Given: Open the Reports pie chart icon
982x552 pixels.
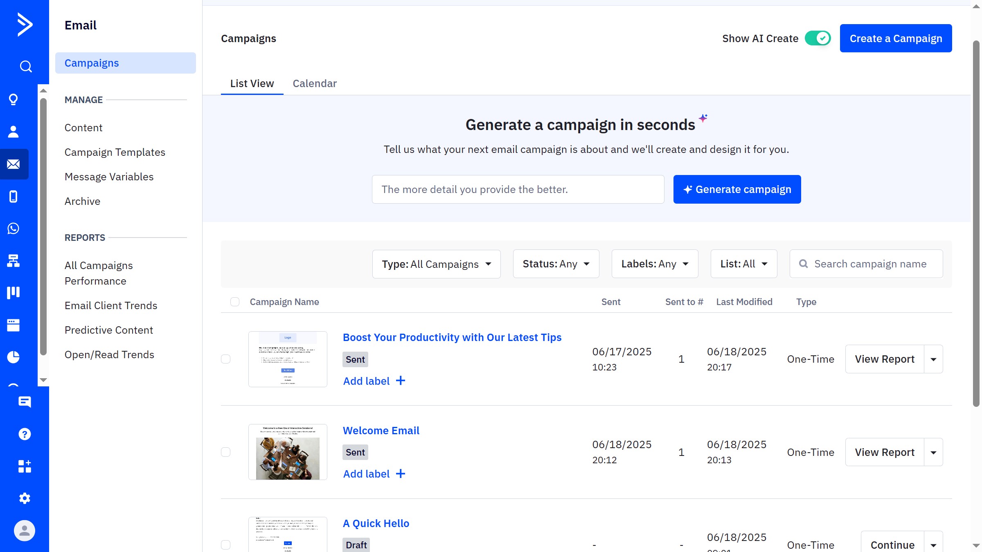Looking at the screenshot, I should pos(14,357).
